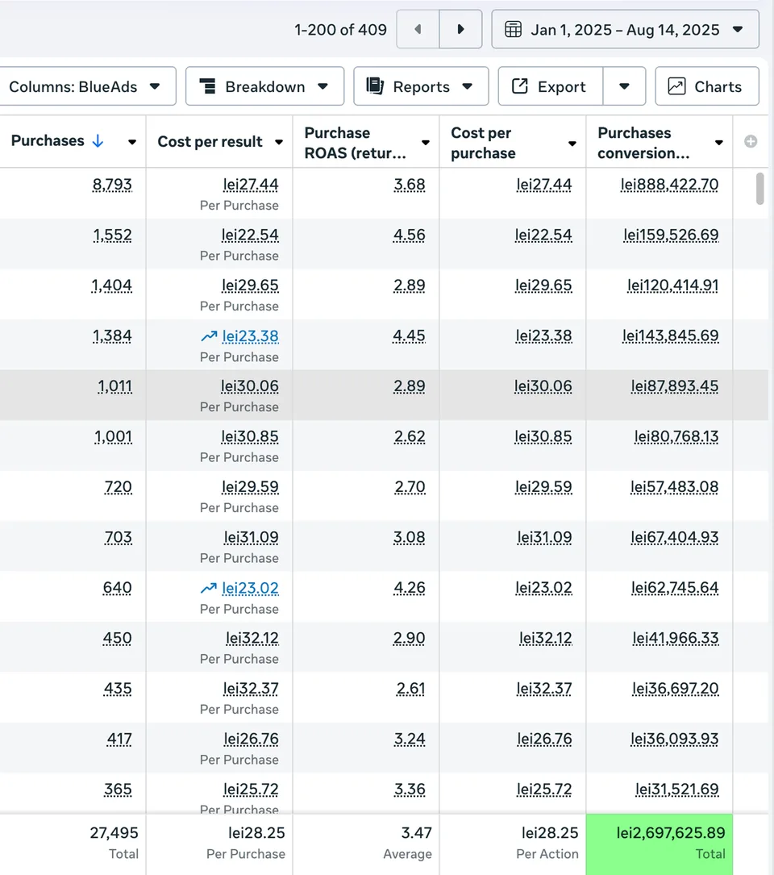This screenshot has height=875, width=774.
Task: Click the Purchases sort arrow icon
Action: click(x=98, y=141)
